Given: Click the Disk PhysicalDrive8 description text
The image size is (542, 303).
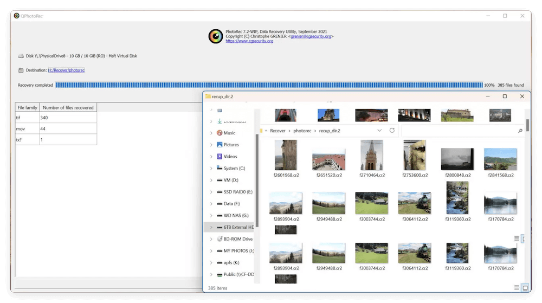Looking at the screenshot, I should click(82, 56).
